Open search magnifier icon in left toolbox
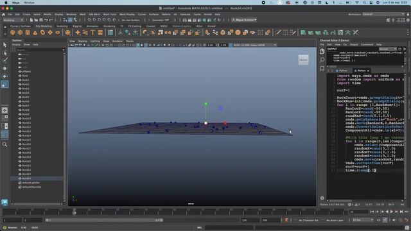The image size is (411, 231). (x=4, y=144)
